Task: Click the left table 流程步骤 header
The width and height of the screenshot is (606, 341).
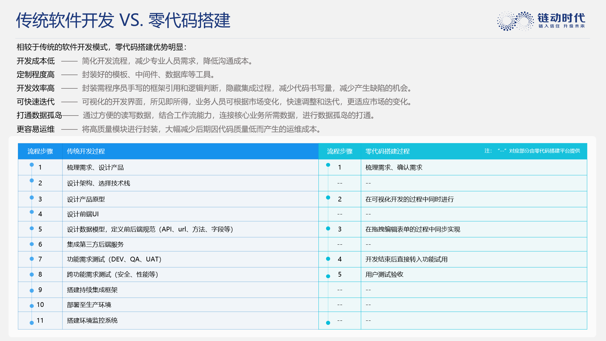Action: click(40, 151)
